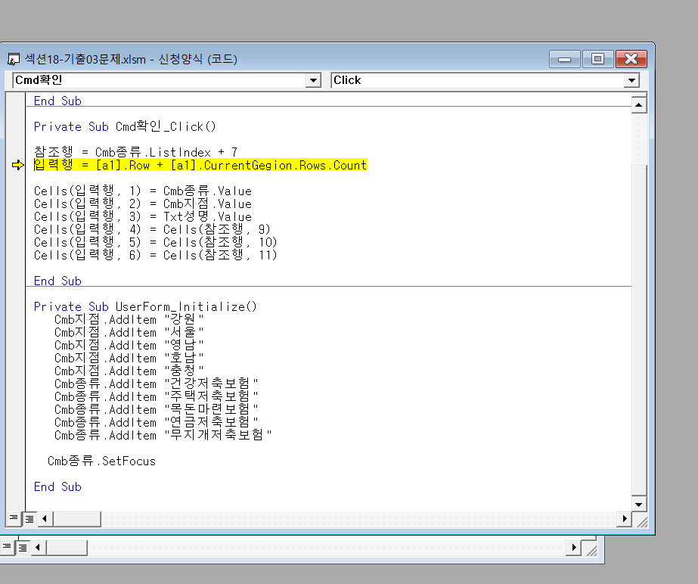Minimize the 신청양식 code window
Image resolution: width=698 pixels, height=584 pixels.
click(564, 59)
